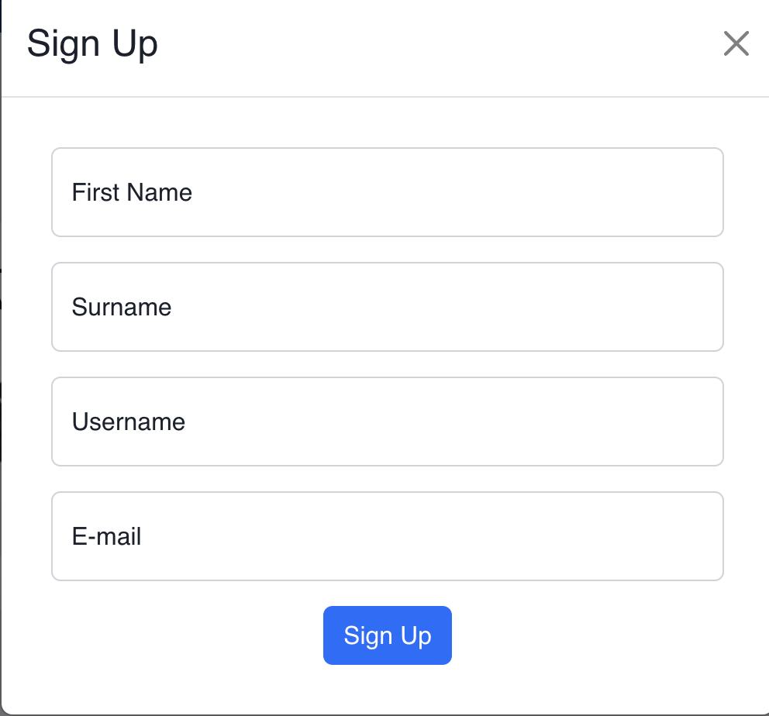The image size is (769, 716).
Task: Click the E-mail input box
Action: (x=388, y=536)
